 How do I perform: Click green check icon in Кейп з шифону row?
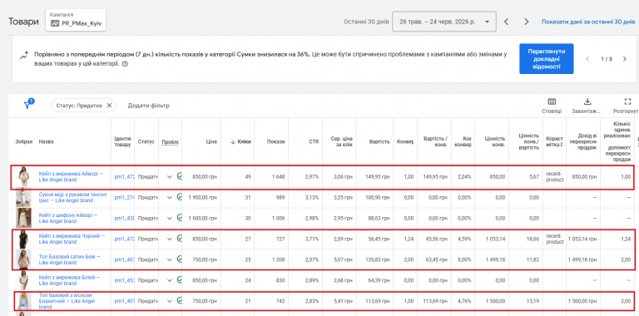pos(180,218)
